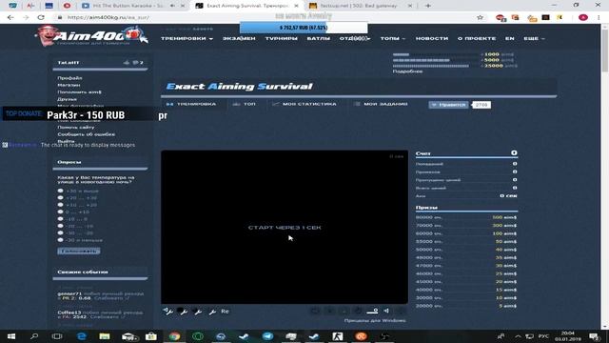Open gomer71's profile in recent events
Viewport: 609px width, 343px height.
coord(69,293)
